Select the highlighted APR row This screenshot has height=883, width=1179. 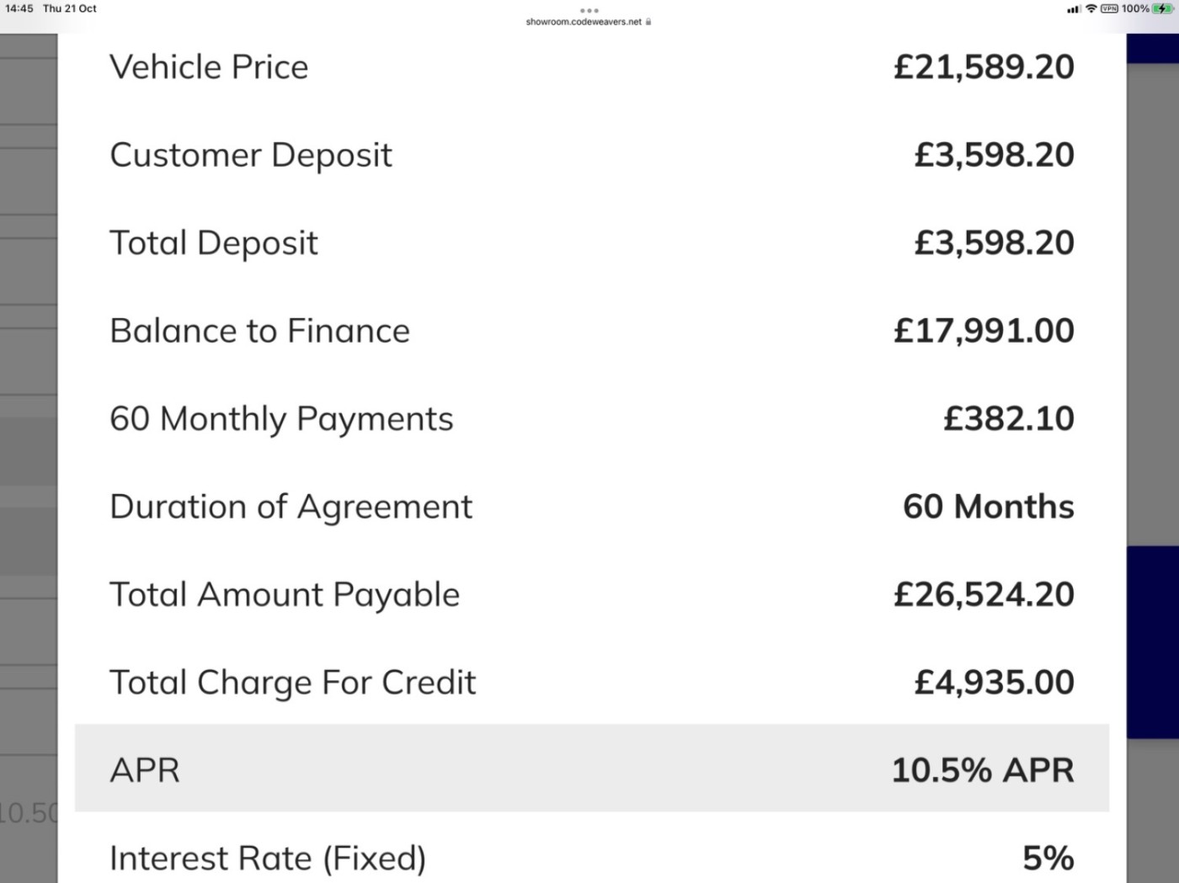click(592, 769)
